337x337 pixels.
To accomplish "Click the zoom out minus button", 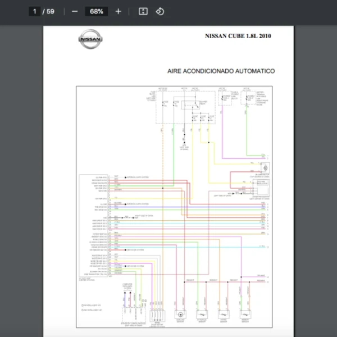I will pos(75,11).
